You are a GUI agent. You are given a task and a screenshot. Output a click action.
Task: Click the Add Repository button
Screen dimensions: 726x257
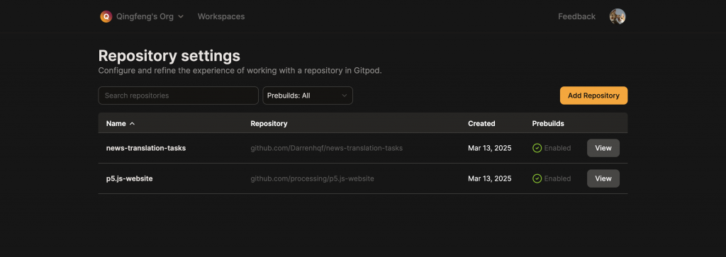click(x=593, y=96)
